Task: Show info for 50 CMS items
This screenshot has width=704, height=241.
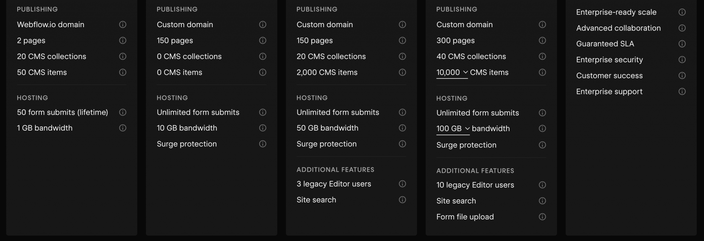Action: 123,72
